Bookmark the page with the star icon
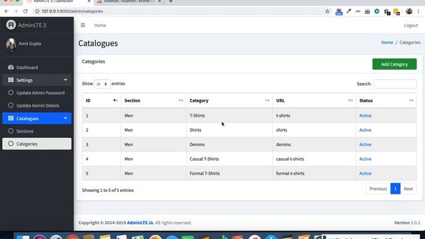 327,11
